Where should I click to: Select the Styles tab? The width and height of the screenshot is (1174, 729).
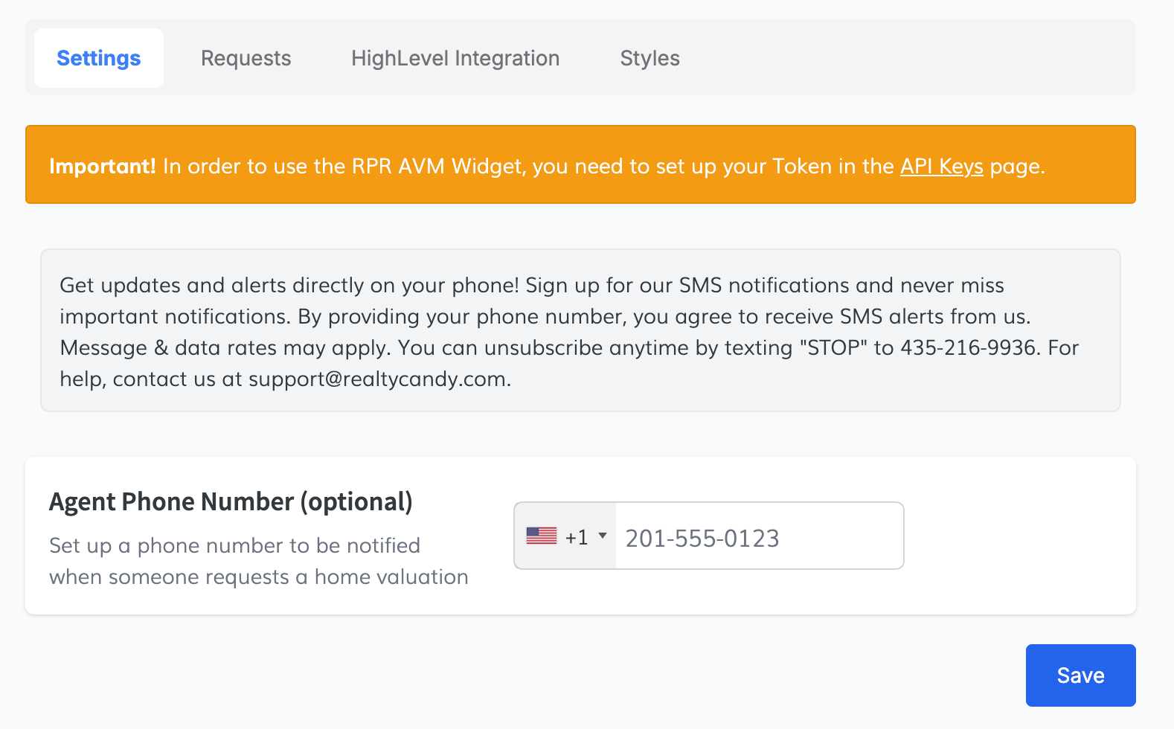tap(649, 58)
